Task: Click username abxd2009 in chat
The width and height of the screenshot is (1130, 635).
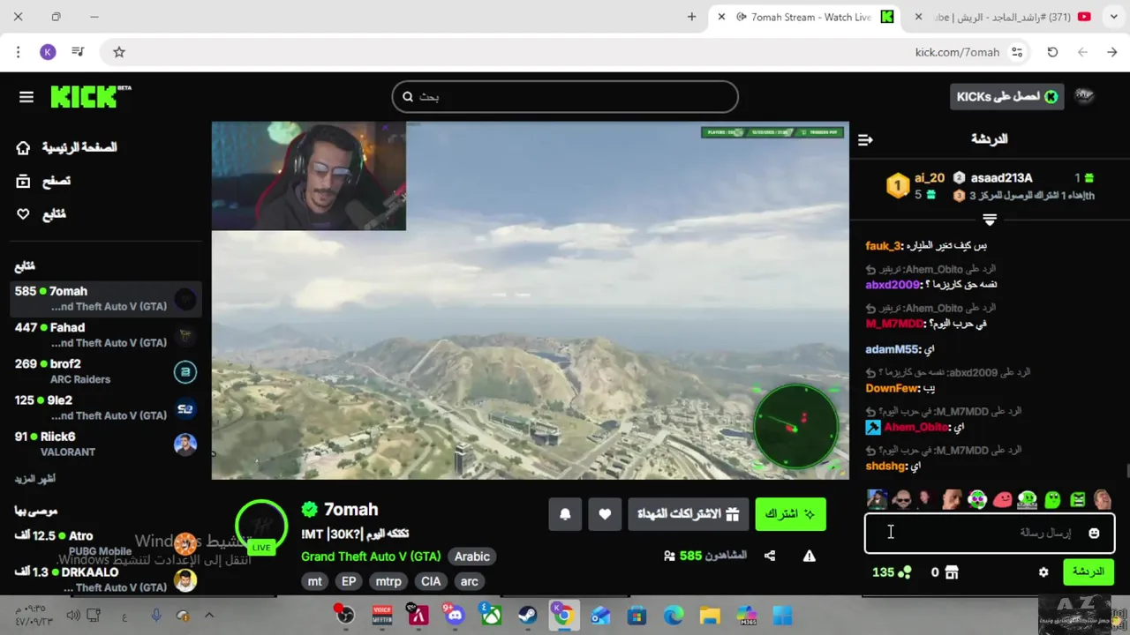Action: click(893, 285)
